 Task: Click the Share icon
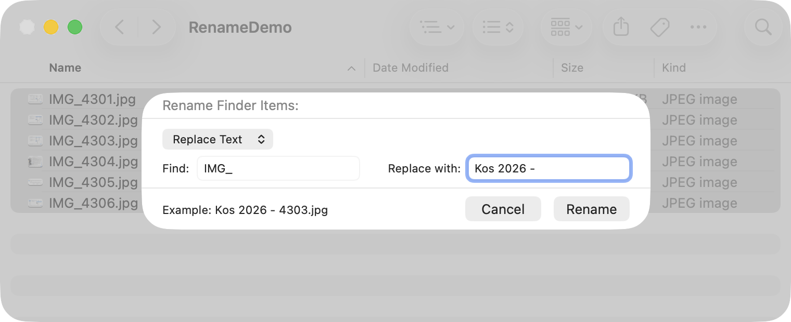(621, 27)
